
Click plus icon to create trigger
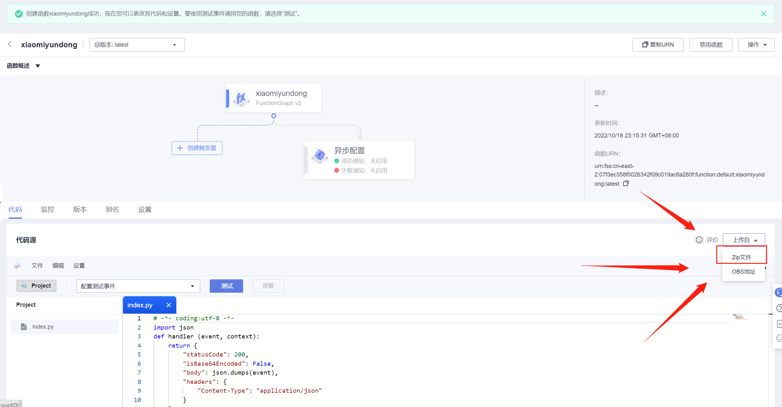pyautogui.click(x=180, y=148)
